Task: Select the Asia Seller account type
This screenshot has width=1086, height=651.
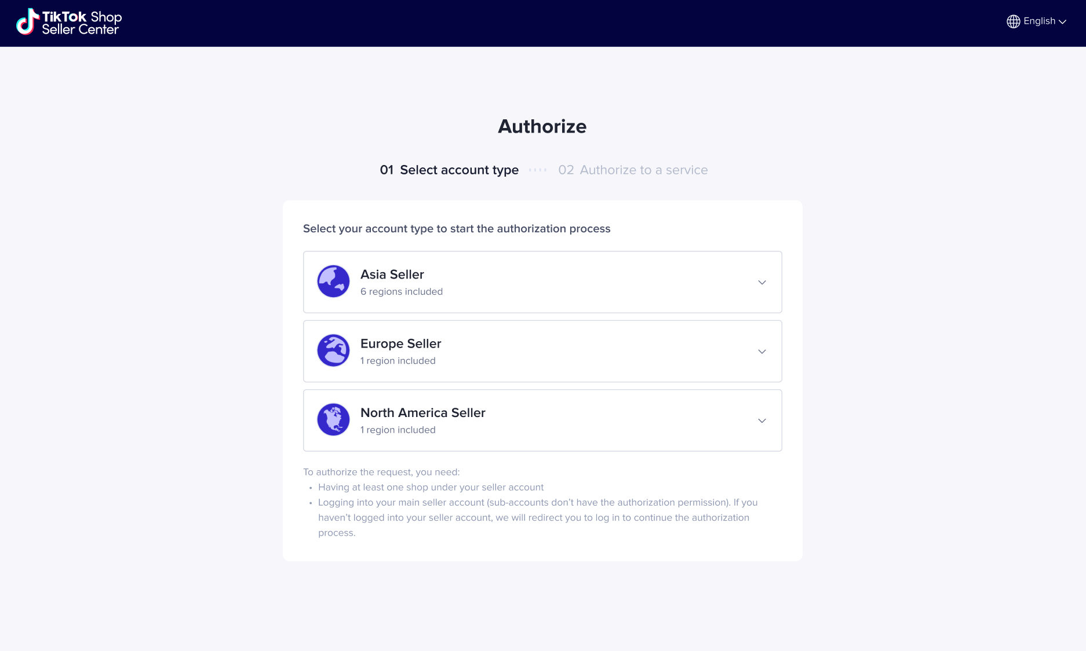Action: (542, 282)
